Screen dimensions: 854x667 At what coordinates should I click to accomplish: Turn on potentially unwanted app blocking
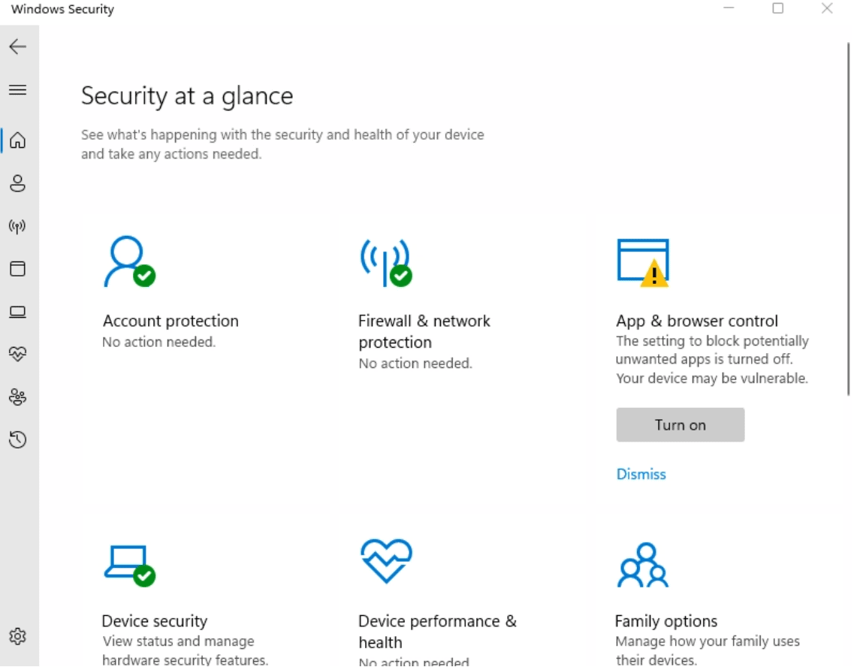coord(680,424)
